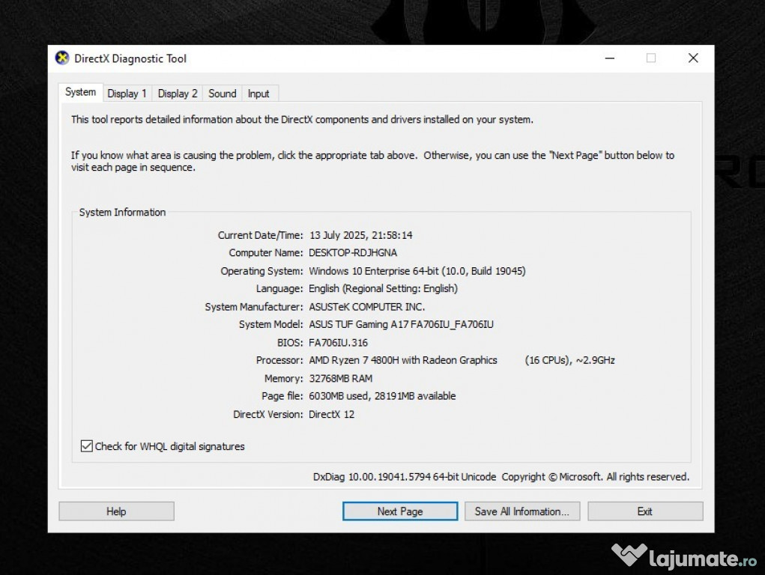Click the AMD Ryzen 7 4800H processor value
The width and height of the screenshot is (765, 575).
403,360
